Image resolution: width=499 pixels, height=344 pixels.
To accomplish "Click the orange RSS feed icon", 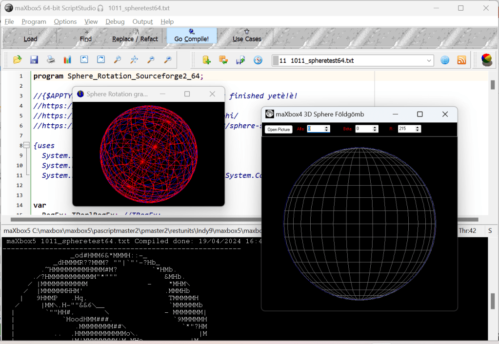I will point(461,60).
